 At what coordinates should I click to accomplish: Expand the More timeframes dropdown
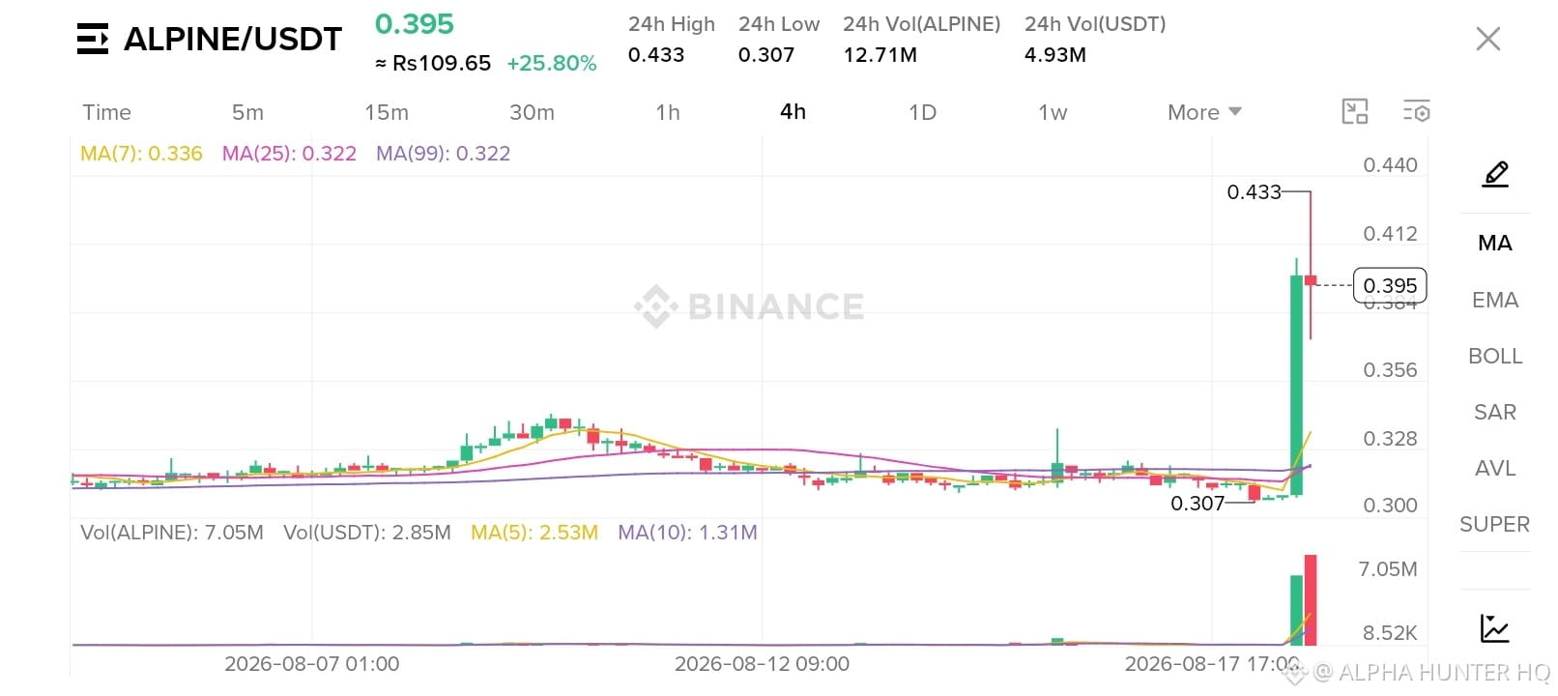click(1204, 112)
